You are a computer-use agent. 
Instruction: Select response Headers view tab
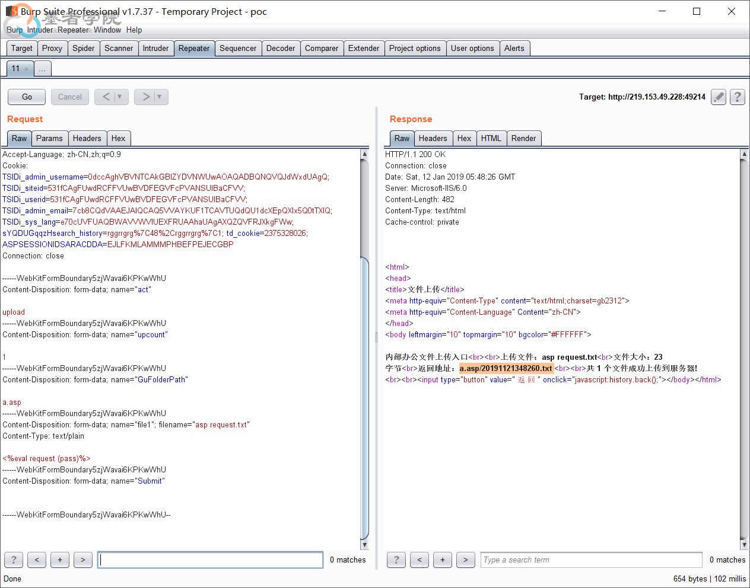tap(433, 138)
